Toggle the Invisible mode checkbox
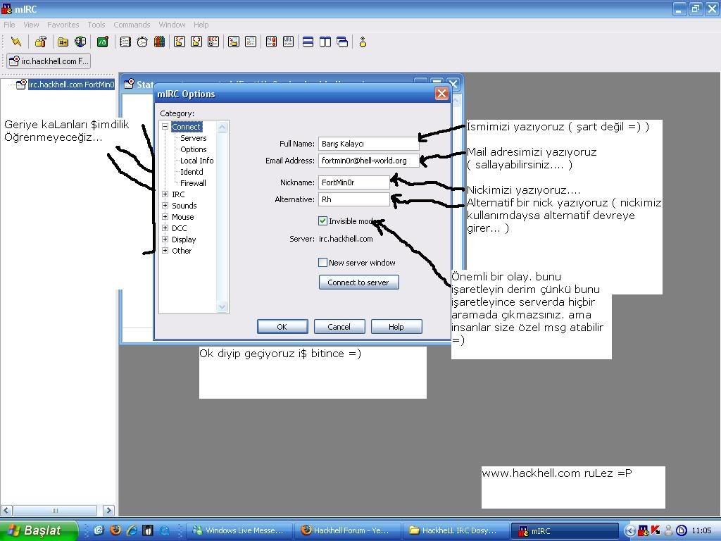The image size is (721, 541). (322, 220)
